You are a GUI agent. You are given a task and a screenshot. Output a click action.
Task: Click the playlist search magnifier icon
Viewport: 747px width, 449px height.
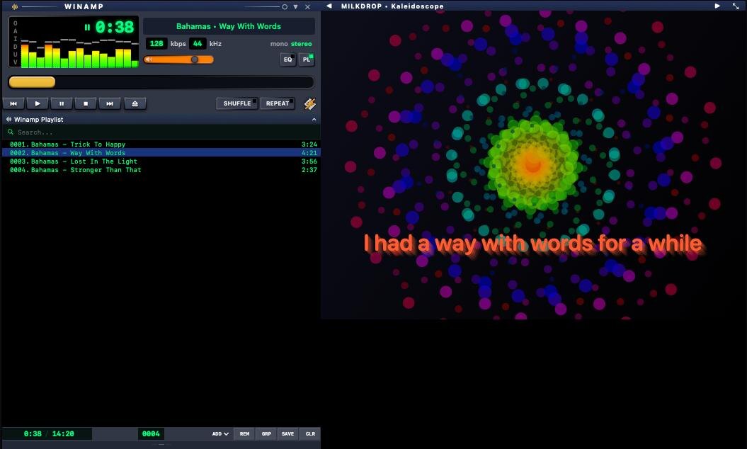click(x=11, y=132)
